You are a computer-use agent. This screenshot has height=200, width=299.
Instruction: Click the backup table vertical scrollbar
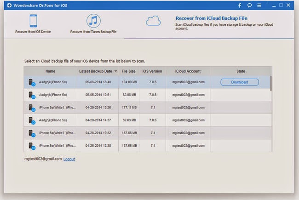[271, 83]
